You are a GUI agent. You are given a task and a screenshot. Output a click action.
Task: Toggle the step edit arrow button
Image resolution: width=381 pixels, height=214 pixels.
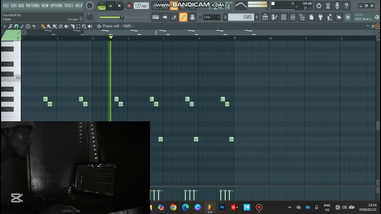pos(165,17)
